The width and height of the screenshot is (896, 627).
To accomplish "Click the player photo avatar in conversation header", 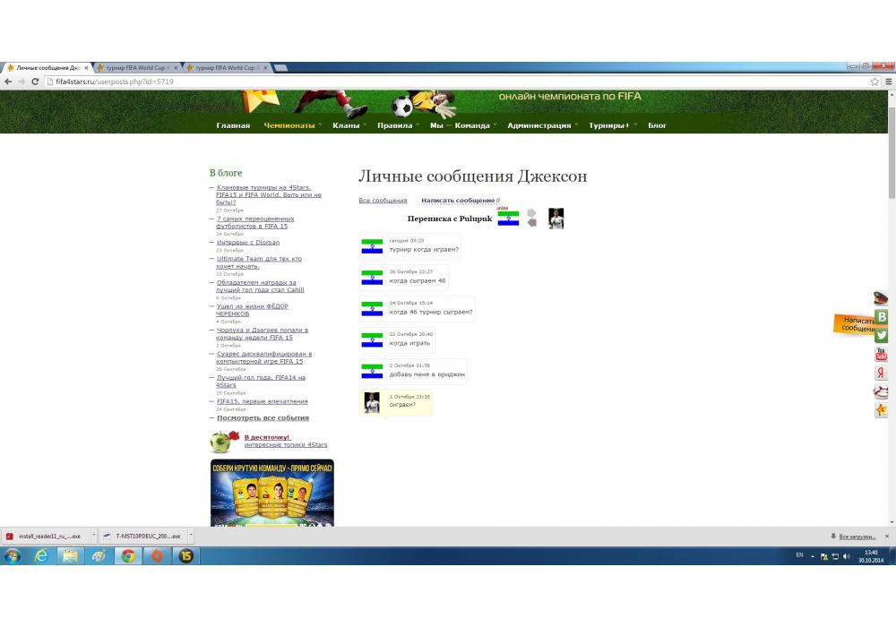I will 556,219.
